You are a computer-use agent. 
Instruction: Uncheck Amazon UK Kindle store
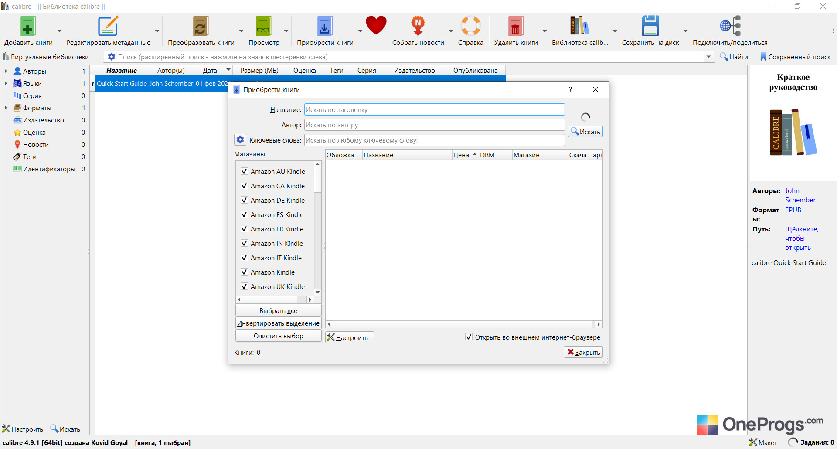coord(244,286)
